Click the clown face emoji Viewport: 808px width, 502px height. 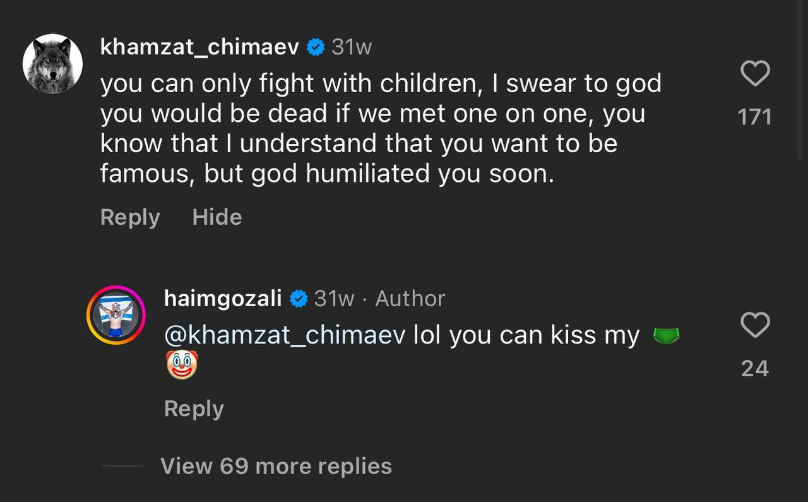(x=182, y=366)
